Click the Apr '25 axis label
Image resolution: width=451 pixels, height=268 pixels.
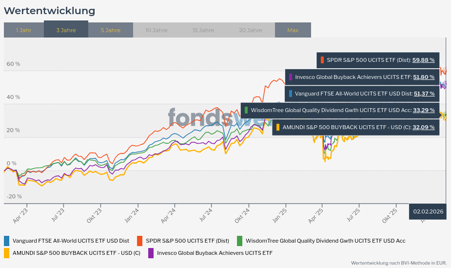pyautogui.click(x=316, y=215)
